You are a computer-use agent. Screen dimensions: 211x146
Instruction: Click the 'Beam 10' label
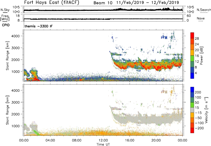(x=103, y=3)
